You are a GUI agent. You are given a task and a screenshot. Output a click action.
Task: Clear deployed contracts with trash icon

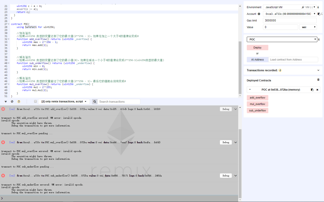(318, 80)
